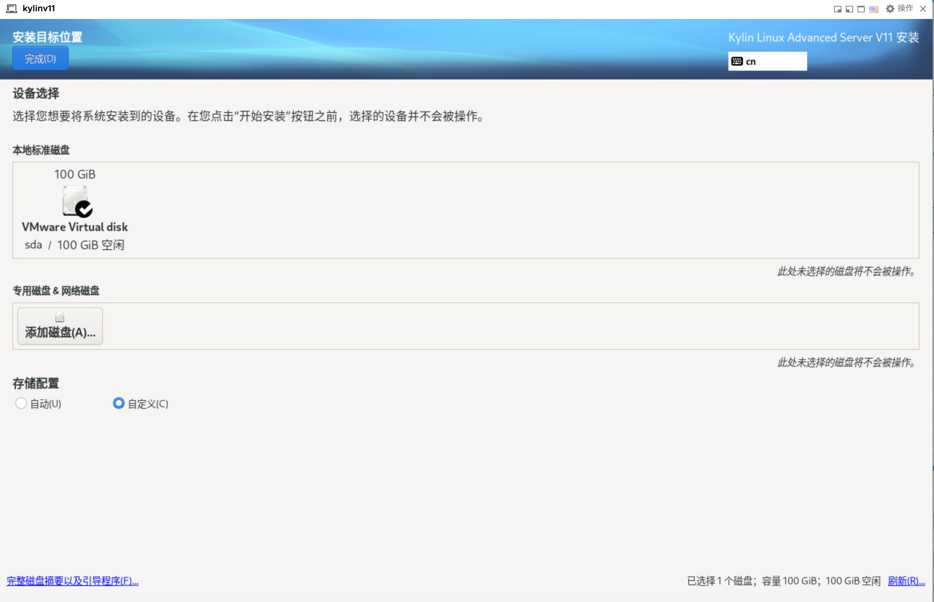This screenshot has width=934, height=602.
Task: Click the kylinv11 console monitor icon
Action: tap(12, 9)
